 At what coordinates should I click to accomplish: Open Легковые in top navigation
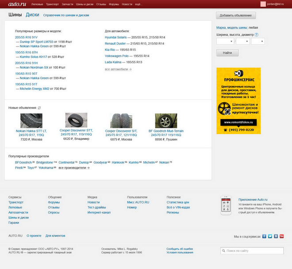coord(37,4)
